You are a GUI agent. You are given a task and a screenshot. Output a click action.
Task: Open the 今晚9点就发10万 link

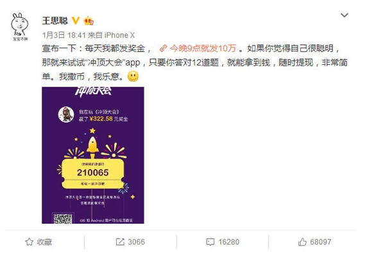click(203, 48)
